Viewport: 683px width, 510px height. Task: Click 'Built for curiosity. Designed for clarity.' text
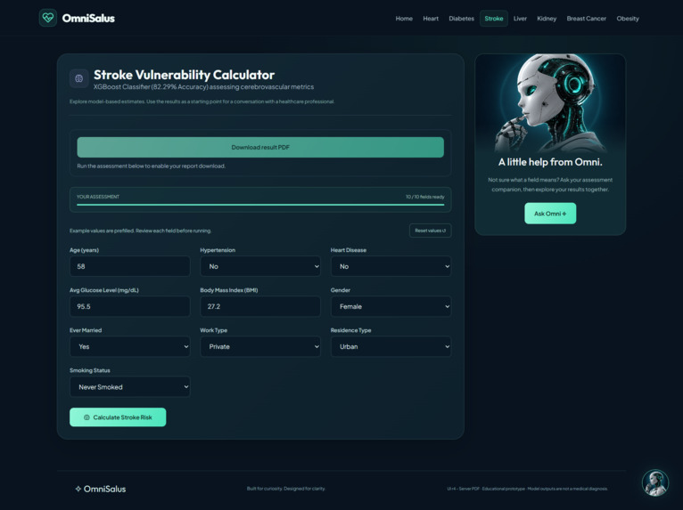(286, 489)
